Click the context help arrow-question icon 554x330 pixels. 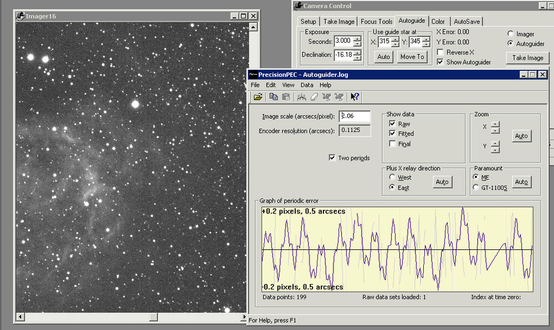355,97
